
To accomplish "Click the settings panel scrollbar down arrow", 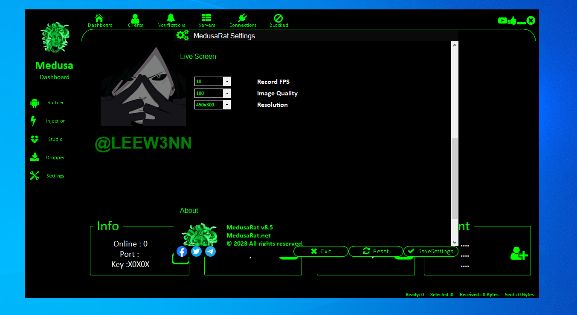I will click(455, 242).
